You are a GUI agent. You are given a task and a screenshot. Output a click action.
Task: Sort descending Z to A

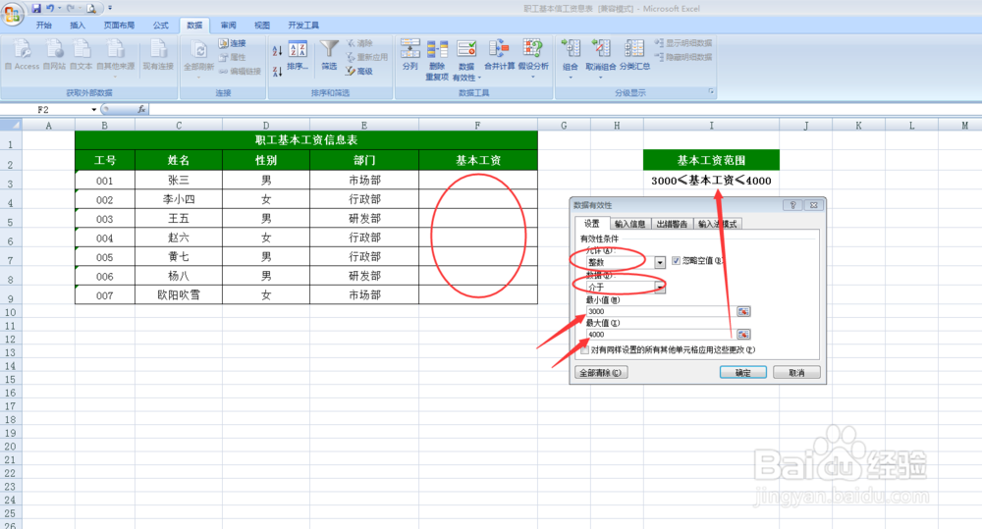[277, 72]
